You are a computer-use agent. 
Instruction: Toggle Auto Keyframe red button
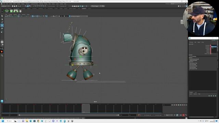pyautogui.click(x=183, y=115)
